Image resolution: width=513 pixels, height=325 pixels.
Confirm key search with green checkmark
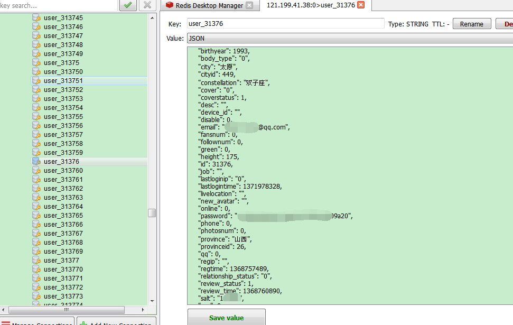[128, 5]
